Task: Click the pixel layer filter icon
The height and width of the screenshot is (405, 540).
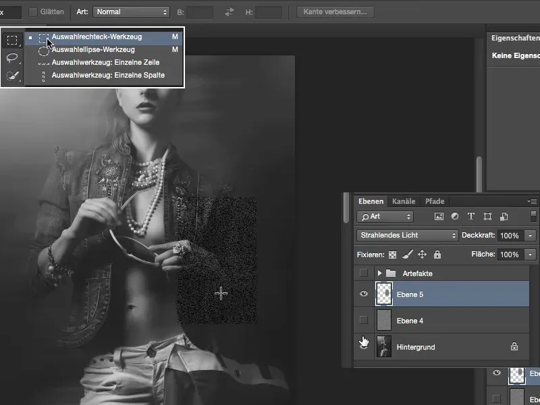Action: coord(439,217)
